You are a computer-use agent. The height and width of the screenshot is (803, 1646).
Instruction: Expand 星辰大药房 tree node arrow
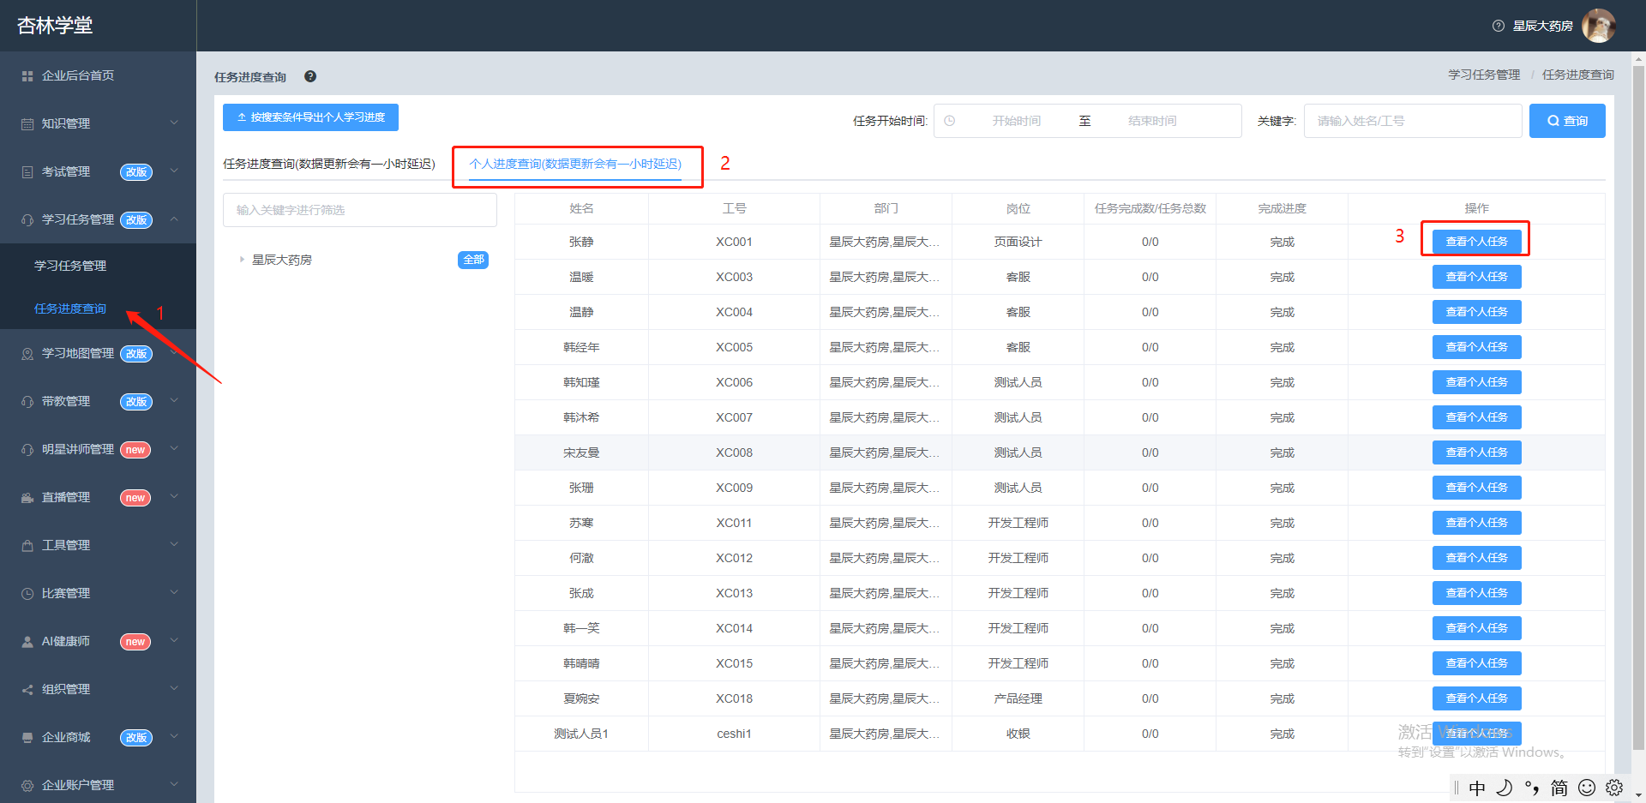[x=242, y=259]
